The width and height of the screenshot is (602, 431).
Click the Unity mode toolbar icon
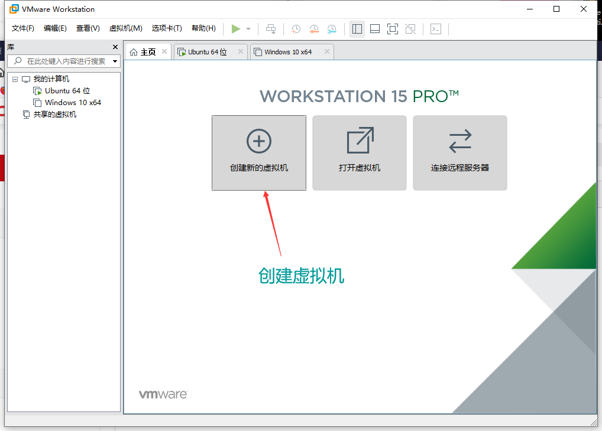pos(410,29)
